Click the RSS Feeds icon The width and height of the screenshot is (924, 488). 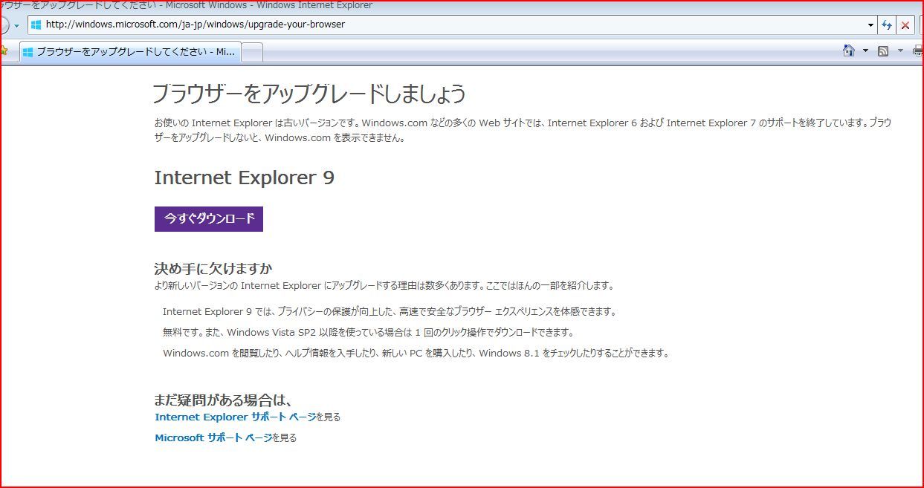[883, 51]
